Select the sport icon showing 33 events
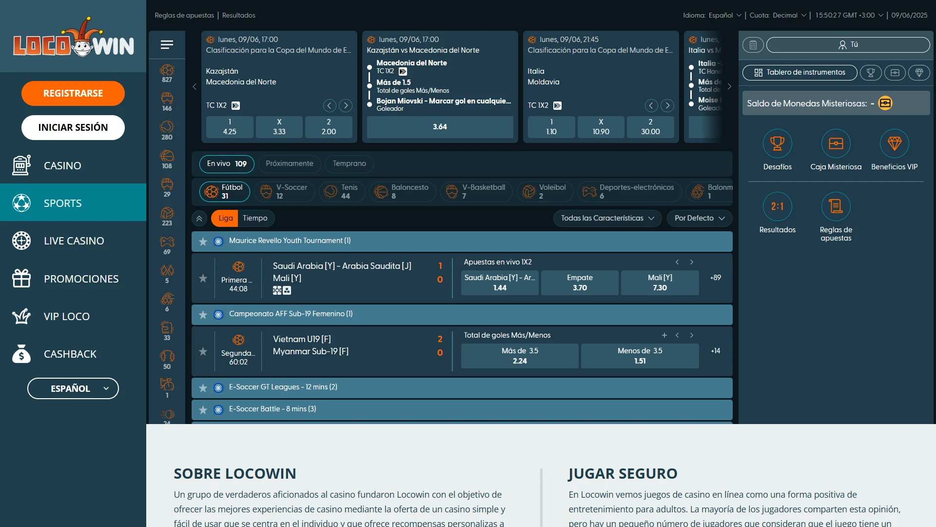Screen dimensions: 936x527 (167, 331)
